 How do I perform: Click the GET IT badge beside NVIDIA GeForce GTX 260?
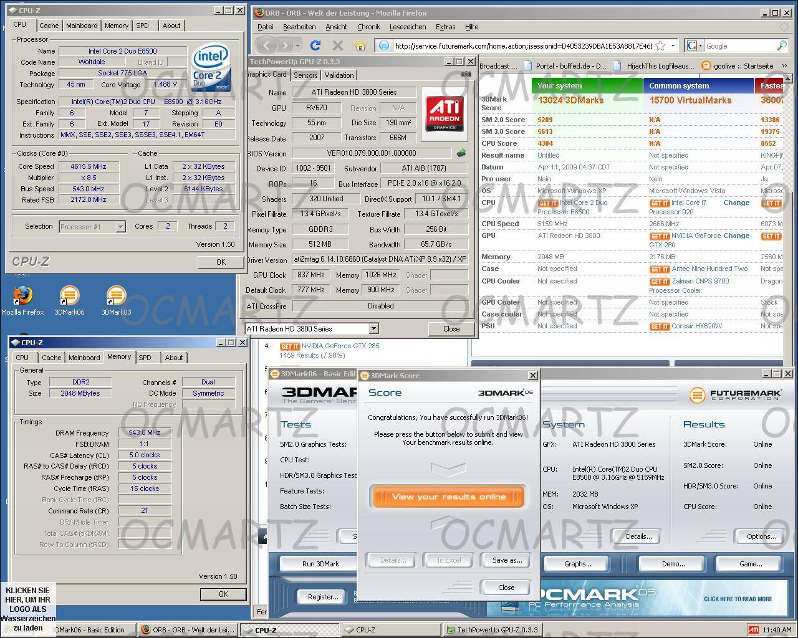pyautogui.click(x=659, y=236)
